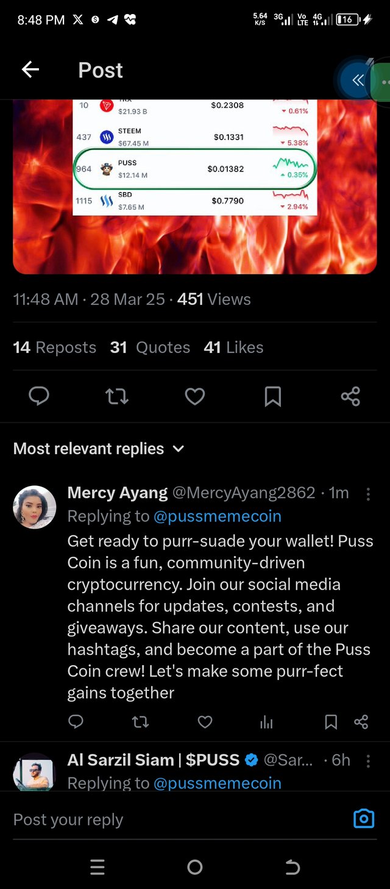The image size is (390, 889).
Task: View the 14 Reposts list
Action: tap(55, 348)
